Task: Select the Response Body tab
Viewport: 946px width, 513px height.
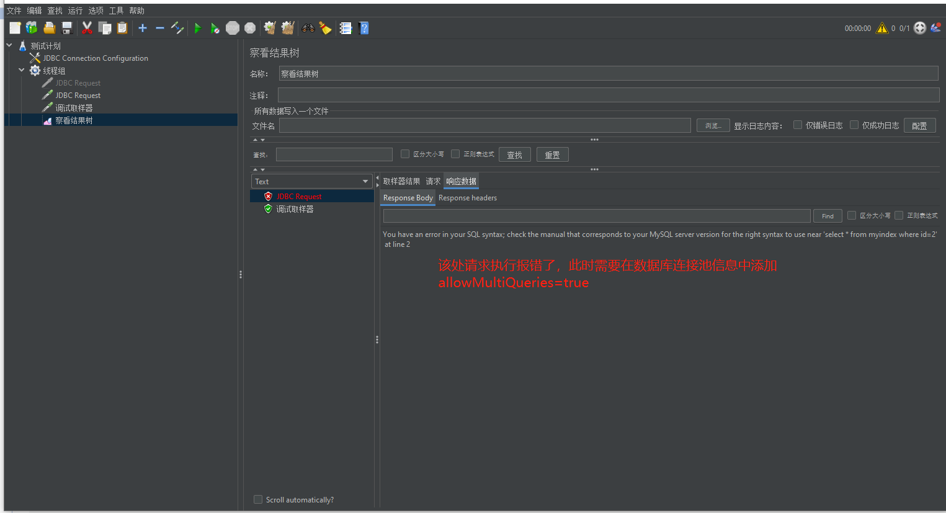Action: coord(408,198)
